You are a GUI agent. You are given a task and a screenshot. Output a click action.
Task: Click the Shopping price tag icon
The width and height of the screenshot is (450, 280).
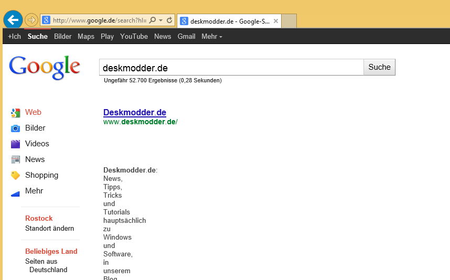pyautogui.click(x=15, y=175)
